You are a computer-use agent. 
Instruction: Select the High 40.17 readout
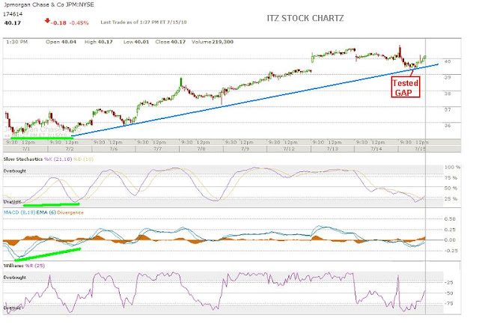98,42
